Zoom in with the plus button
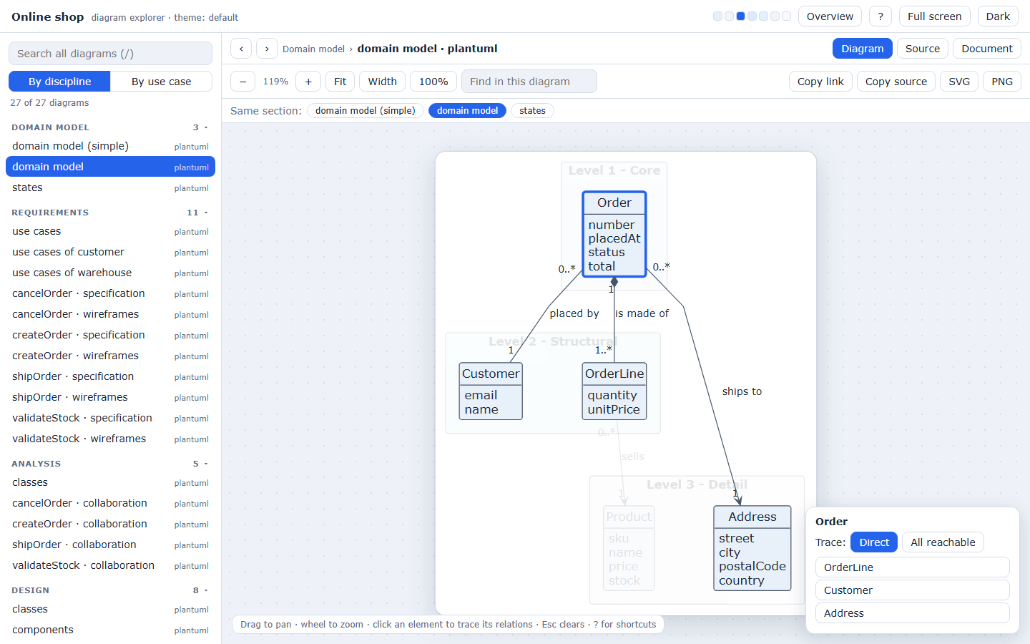The width and height of the screenshot is (1030, 644). coord(308,82)
